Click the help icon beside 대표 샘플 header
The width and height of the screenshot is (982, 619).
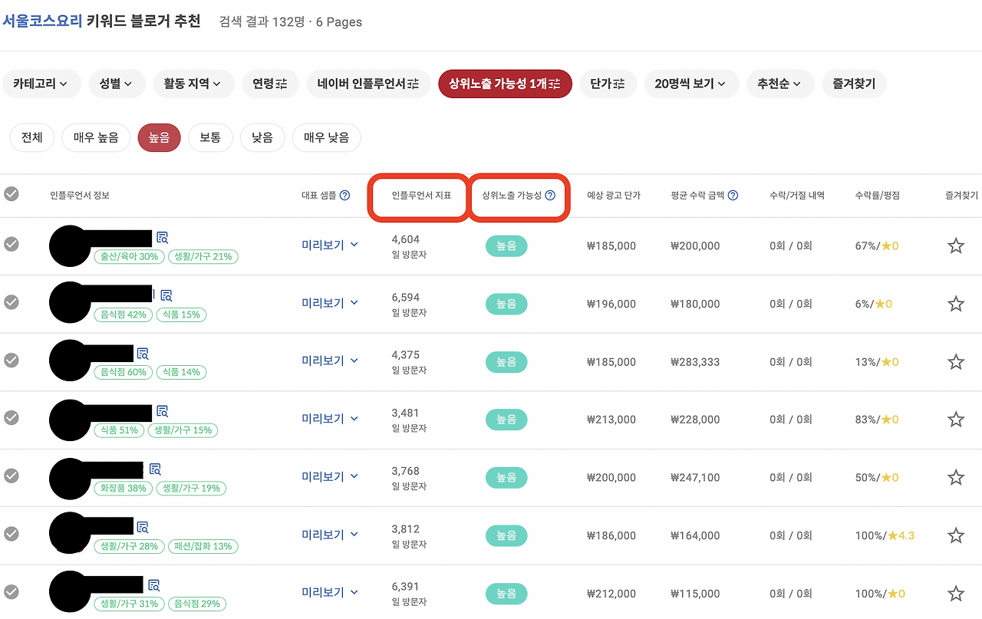(345, 196)
